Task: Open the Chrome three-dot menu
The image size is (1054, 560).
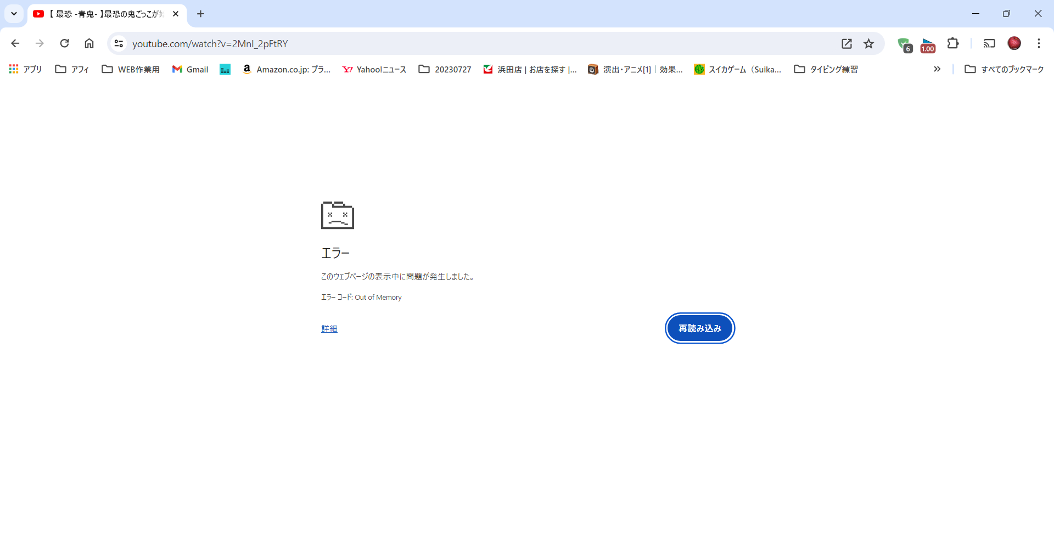Action: point(1039,43)
